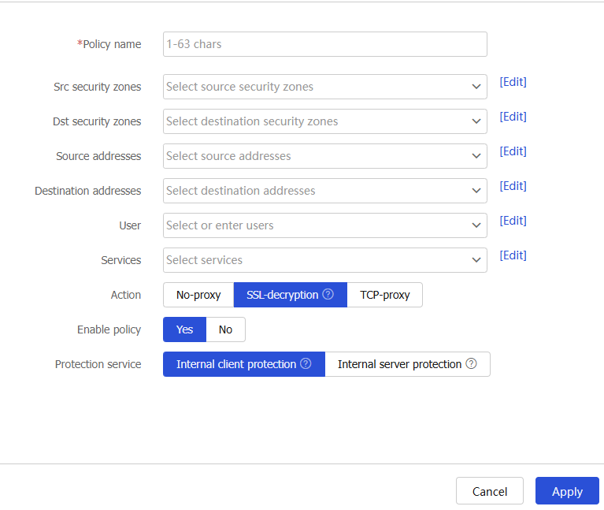Expand Source addresses dropdown list
This screenshot has height=510, width=604.
(x=324, y=156)
